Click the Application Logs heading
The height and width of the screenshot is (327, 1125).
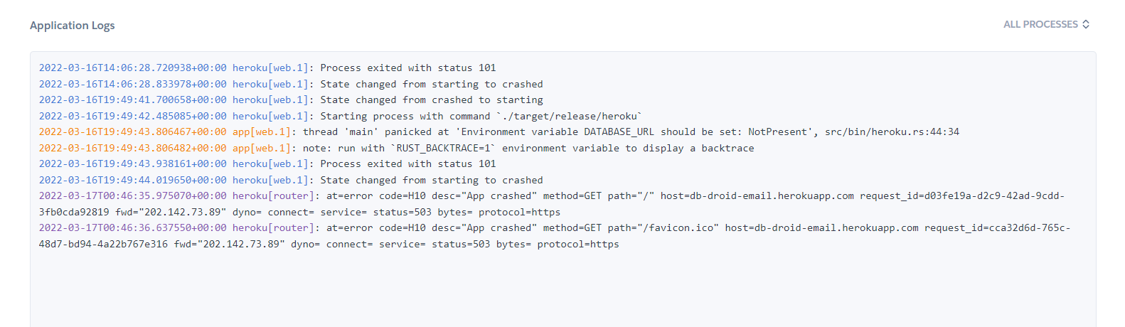coord(72,26)
